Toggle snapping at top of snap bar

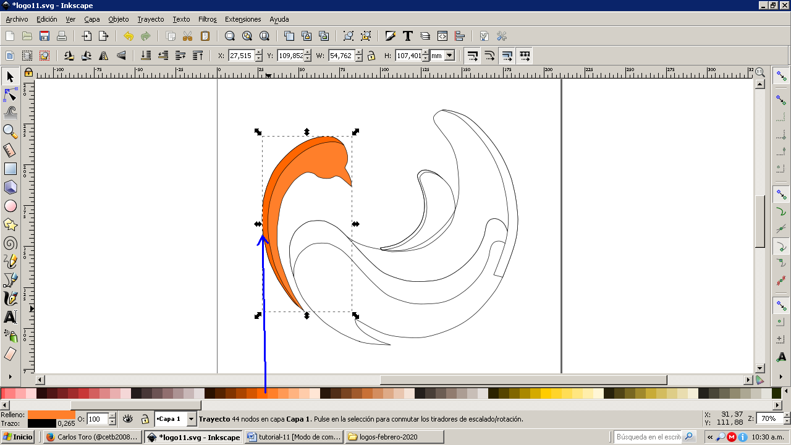coord(781,75)
